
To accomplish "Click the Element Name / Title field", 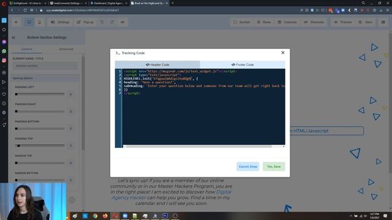I will click(45, 66).
